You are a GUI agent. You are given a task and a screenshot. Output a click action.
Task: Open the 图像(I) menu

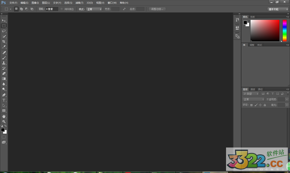click(x=35, y=3)
